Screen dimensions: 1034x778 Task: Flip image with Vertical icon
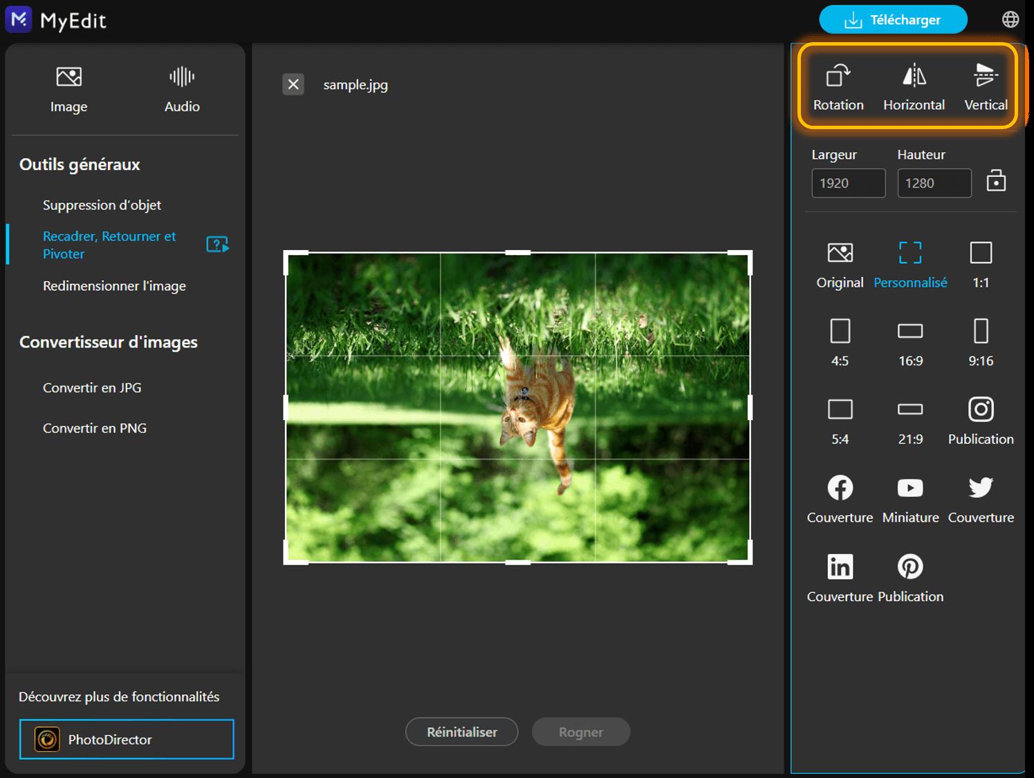coord(986,76)
